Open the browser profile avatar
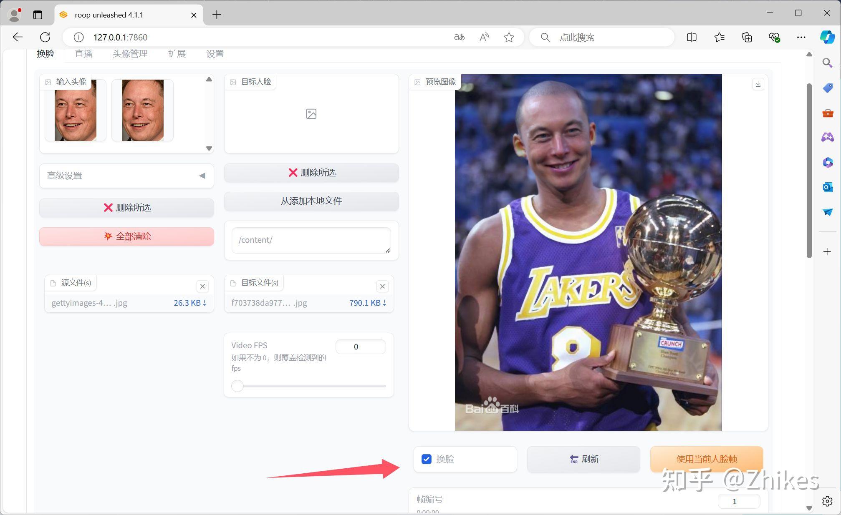 (x=15, y=15)
